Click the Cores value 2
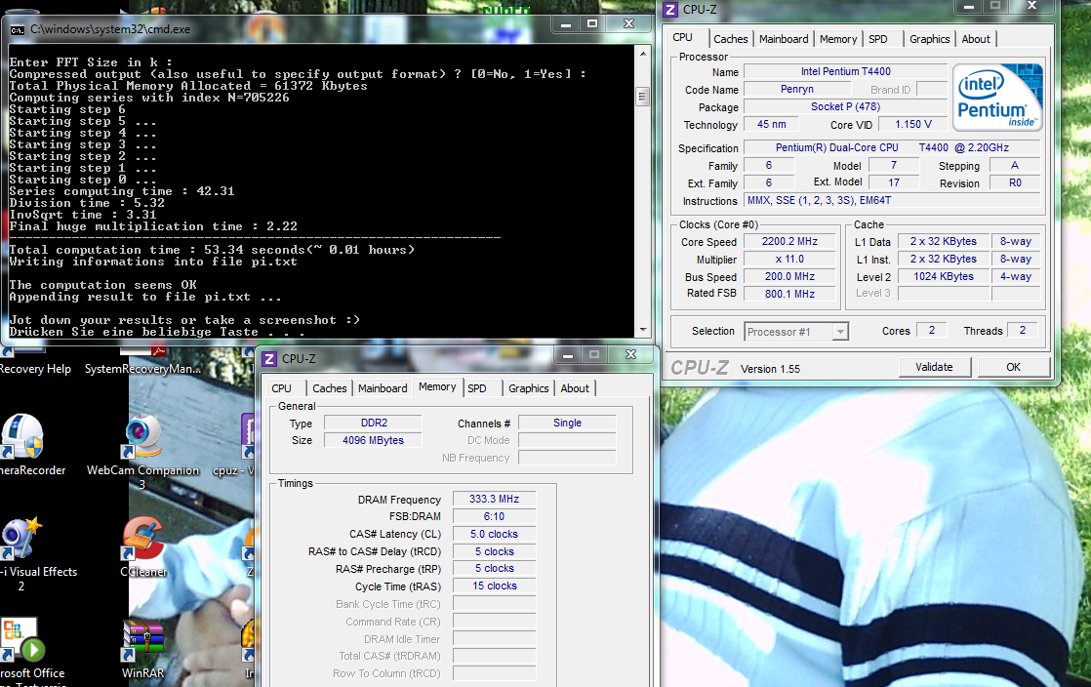 point(932,330)
